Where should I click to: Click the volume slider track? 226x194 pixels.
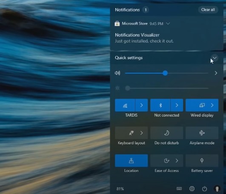click(166, 73)
